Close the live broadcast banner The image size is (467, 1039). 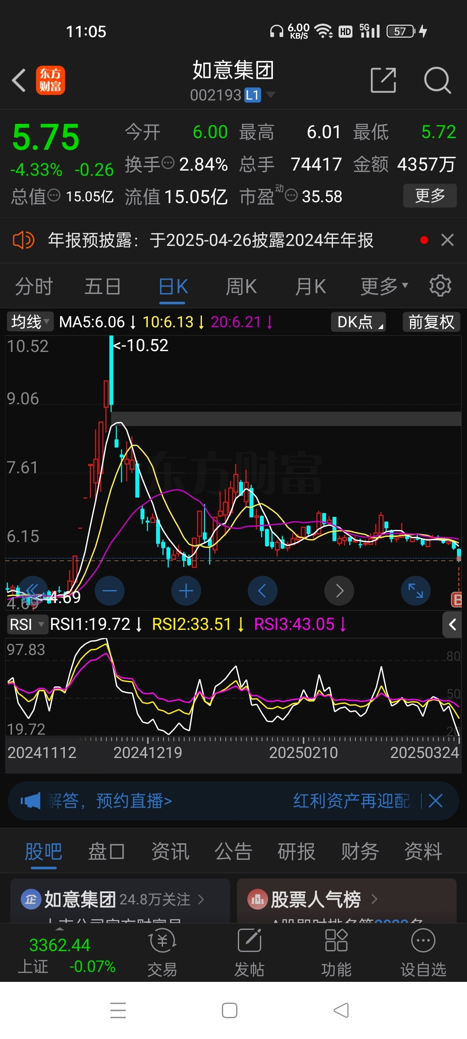pos(435,801)
